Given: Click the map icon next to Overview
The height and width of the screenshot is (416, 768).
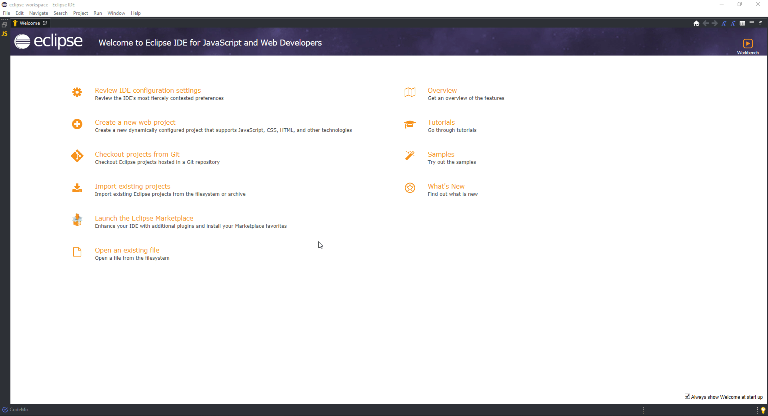Looking at the screenshot, I should [x=410, y=92].
